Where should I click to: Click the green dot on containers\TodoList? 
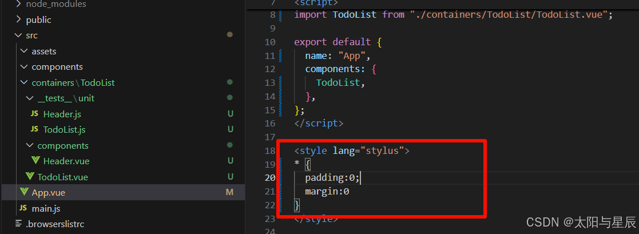pyautogui.click(x=230, y=82)
